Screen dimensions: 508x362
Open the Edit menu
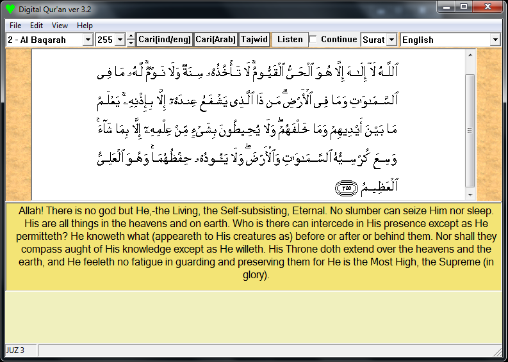pos(37,26)
